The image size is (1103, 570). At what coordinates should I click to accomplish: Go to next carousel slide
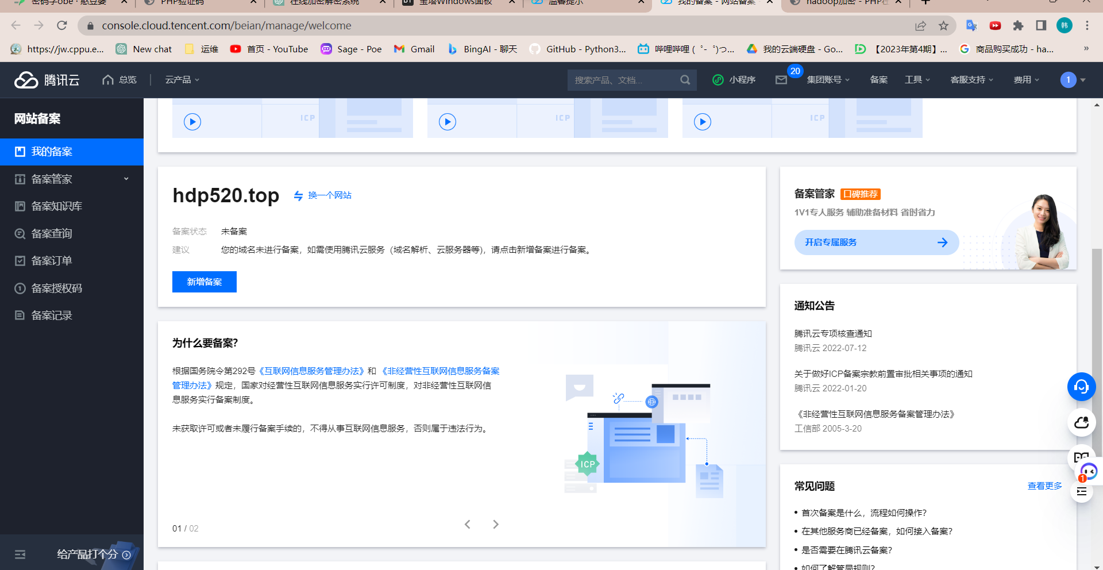pos(496,524)
